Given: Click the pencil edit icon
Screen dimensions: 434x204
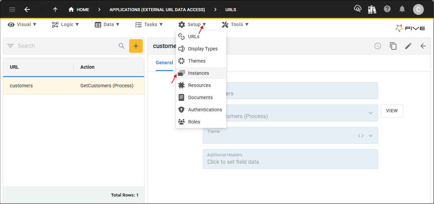Looking at the screenshot, I should [408, 46].
